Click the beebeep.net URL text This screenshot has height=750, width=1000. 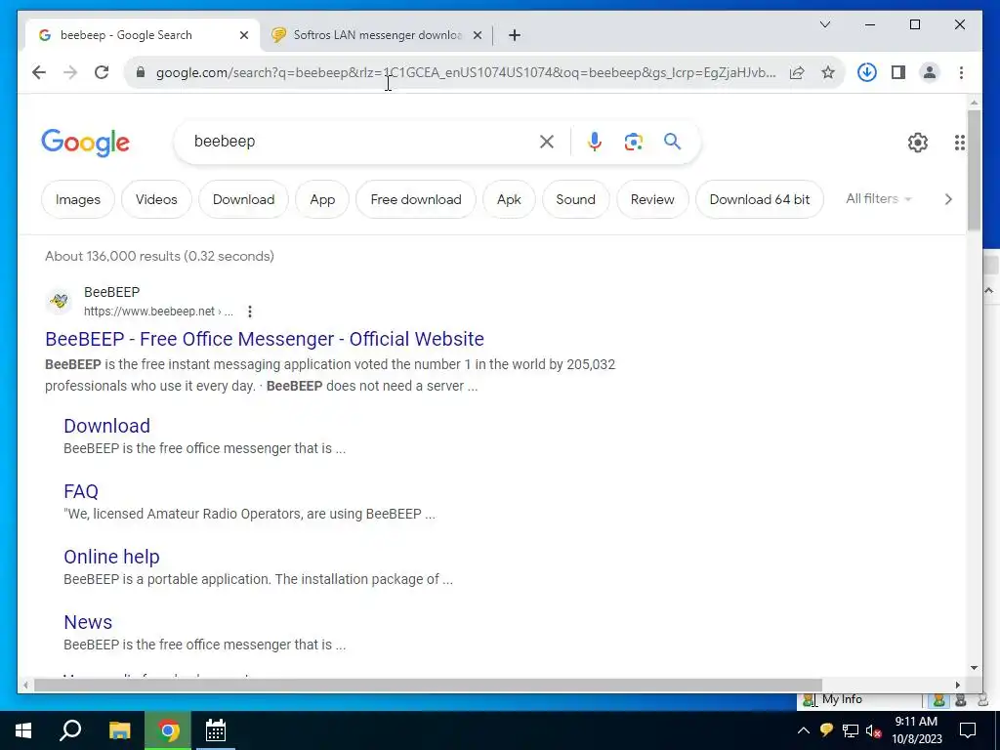[158, 312]
